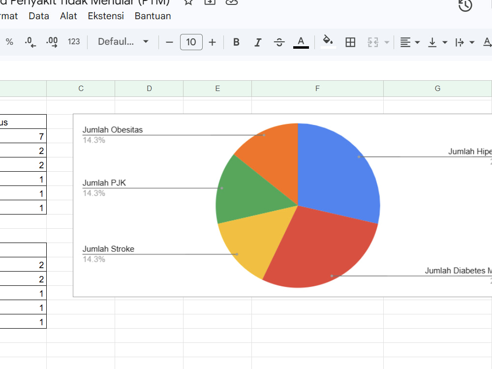Click the vertical align icon
The height and width of the screenshot is (369, 492).
coord(432,42)
